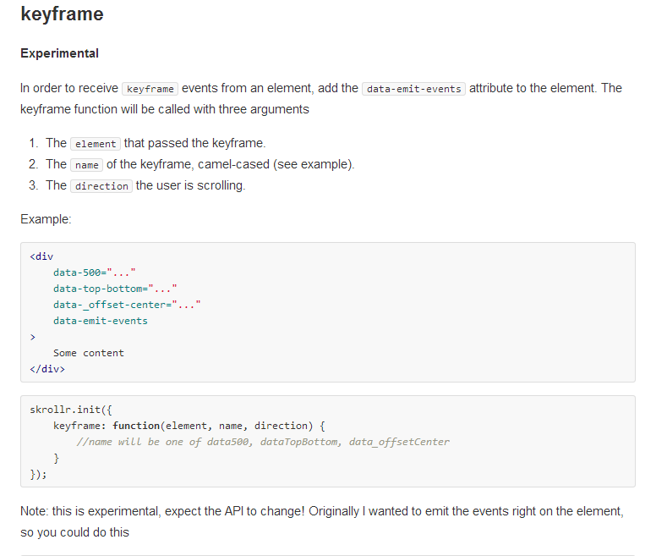Screen dimensions: 656x556
Task: Click the 'keyframe: function(element, name, direction) {' line
Action: coord(189,426)
